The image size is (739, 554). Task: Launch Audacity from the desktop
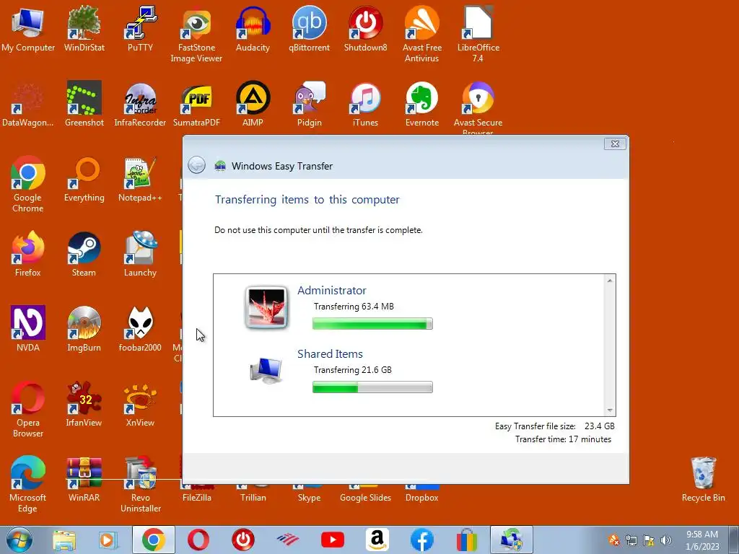(253, 28)
